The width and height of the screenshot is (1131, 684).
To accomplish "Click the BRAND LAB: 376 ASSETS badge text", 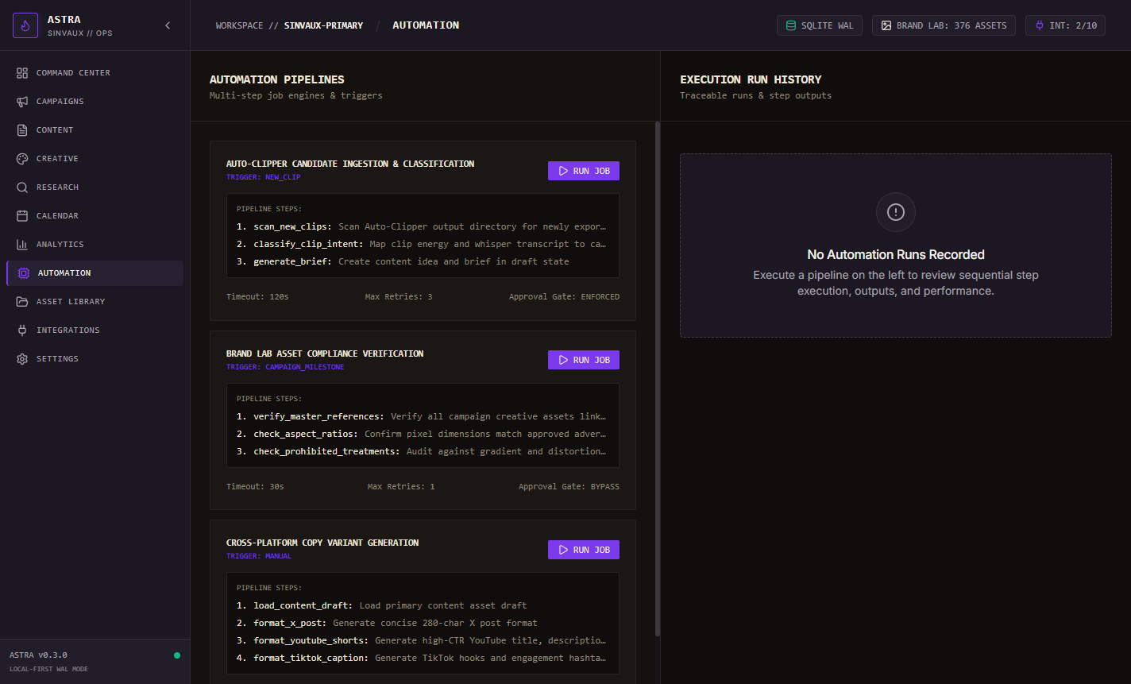I will (952, 25).
